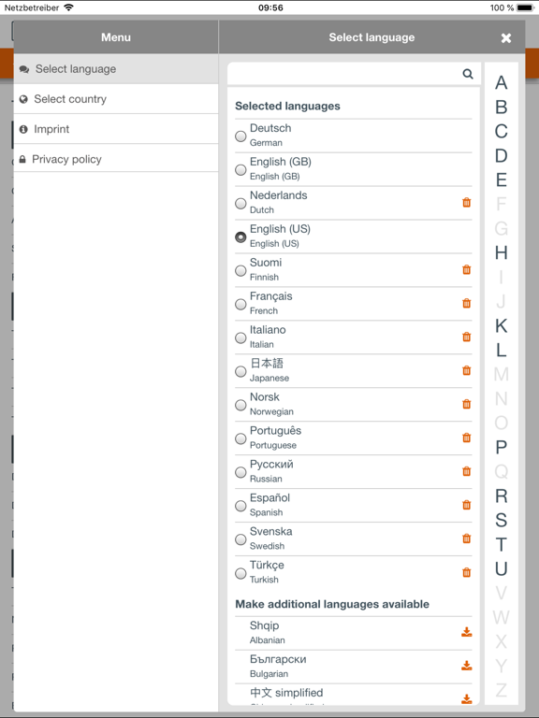This screenshot has width=539, height=718.
Task: Tap the trash icon beside Français
Action: pos(466,303)
